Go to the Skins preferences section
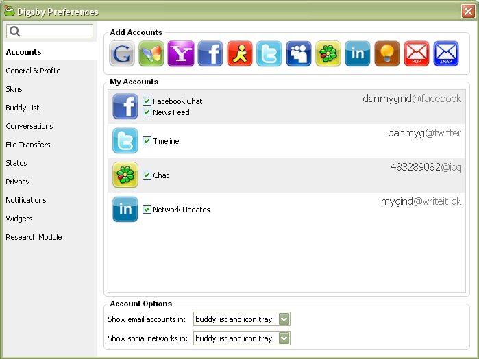This screenshot has width=479, height=359. [x=14, y=89]
